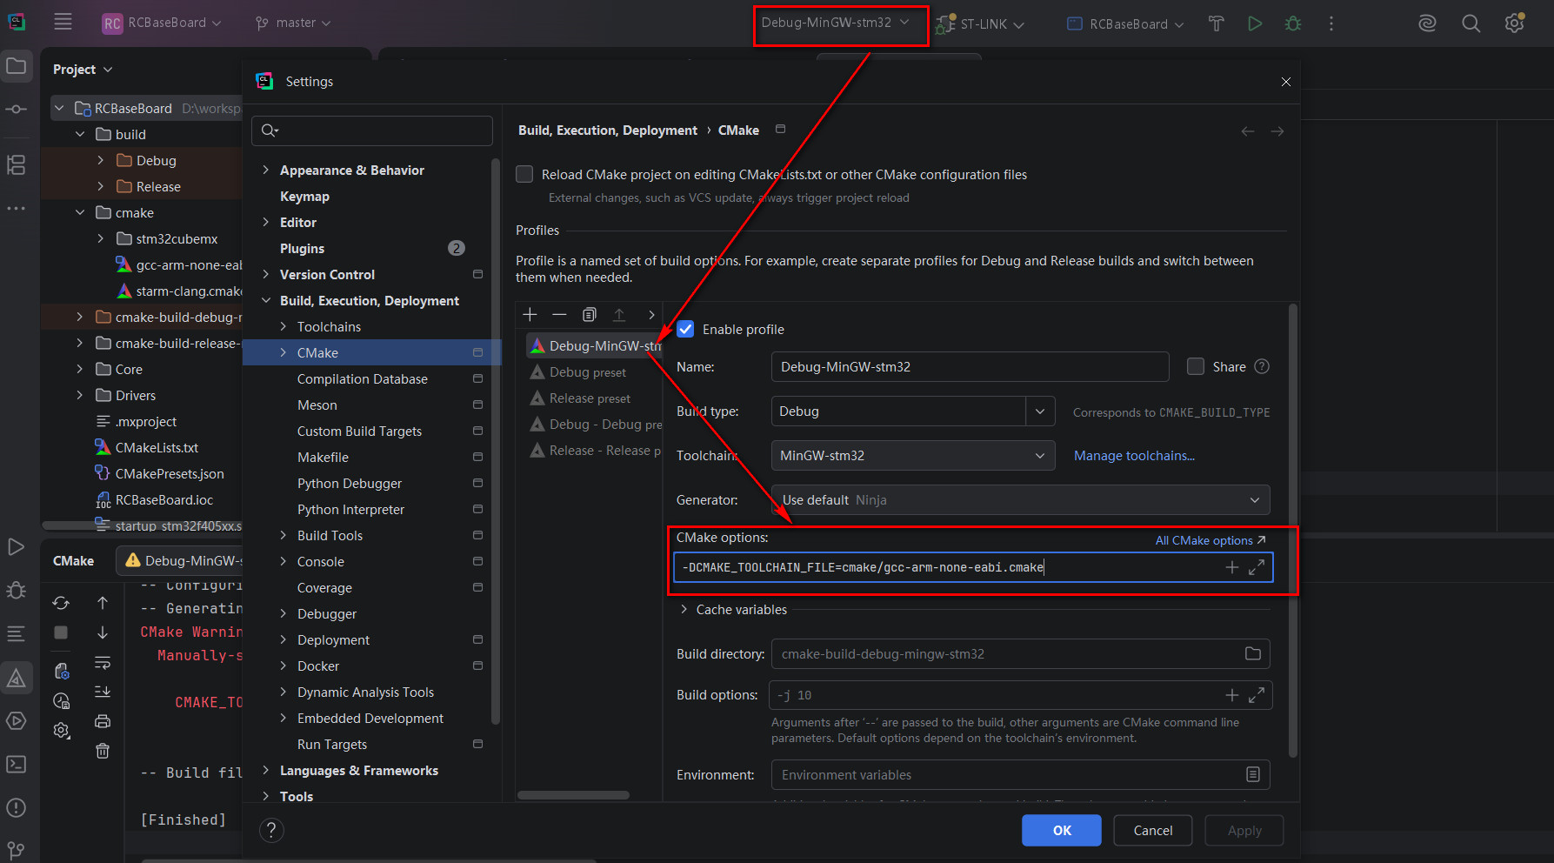Open the Toolchain dropdown showing MinGW-stm32
This screenshot has height=863, width=1554.
click(913, 456)
